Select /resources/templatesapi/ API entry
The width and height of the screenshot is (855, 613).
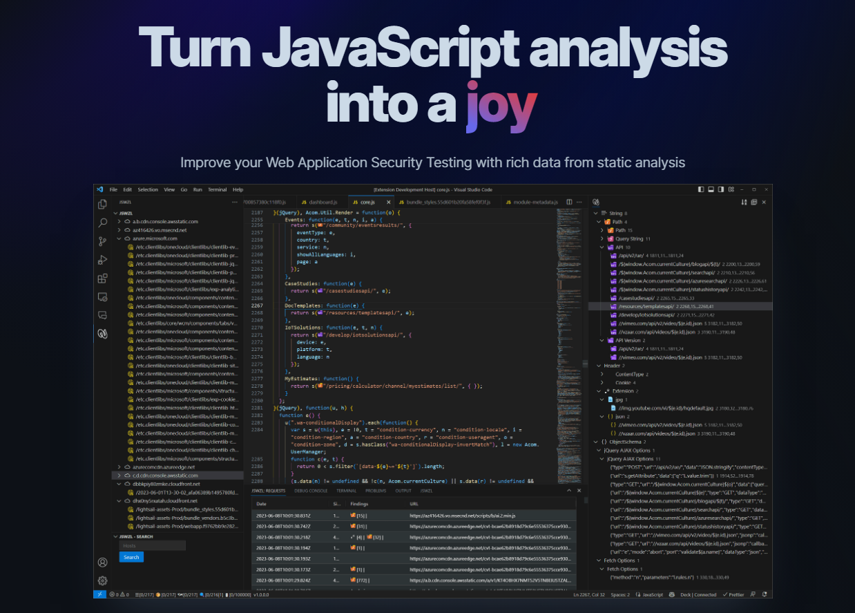click(680, 306)
